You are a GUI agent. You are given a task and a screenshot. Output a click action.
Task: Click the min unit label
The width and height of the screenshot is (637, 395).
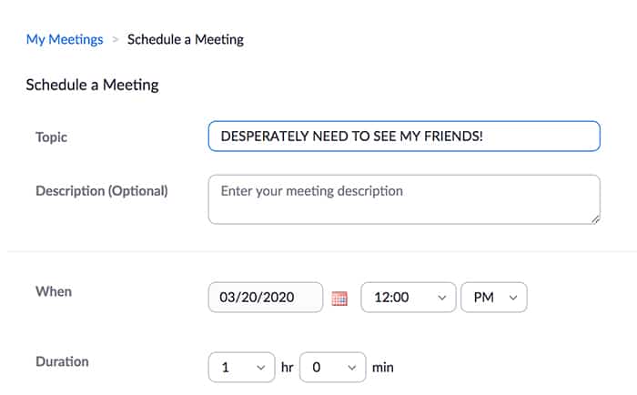coord(383,368)
